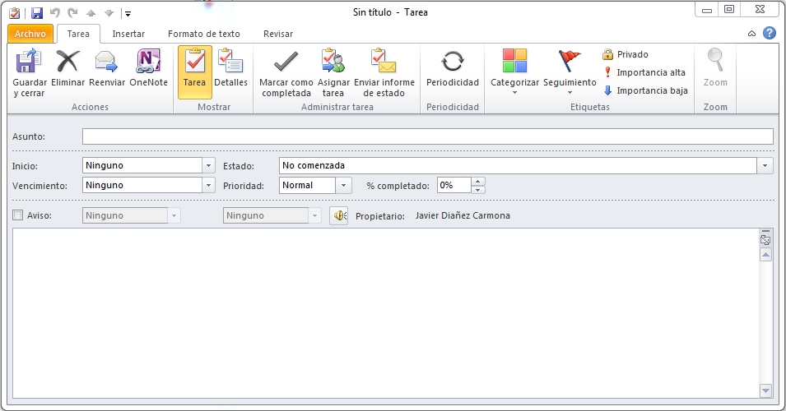Open the Categorizar color menu

[515, 73]
